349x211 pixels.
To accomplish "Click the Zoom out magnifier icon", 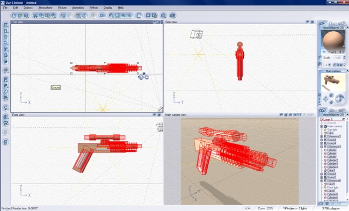I will tap(129, 16).
